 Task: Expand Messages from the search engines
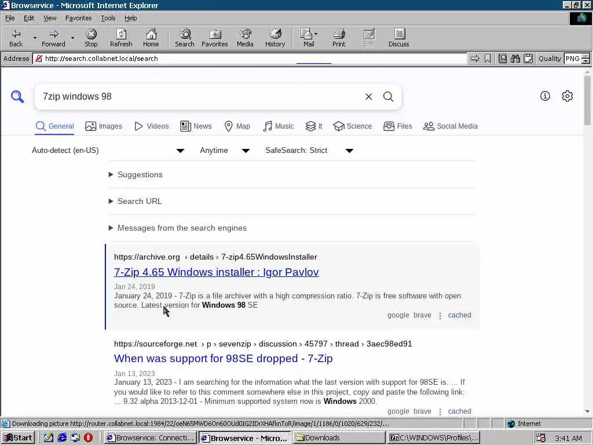click(x=178, y=228)
